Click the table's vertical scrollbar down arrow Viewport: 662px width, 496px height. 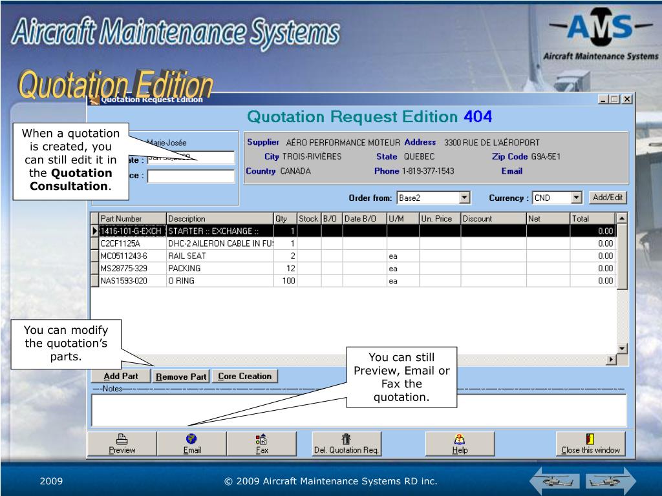[x=621, y=348]
